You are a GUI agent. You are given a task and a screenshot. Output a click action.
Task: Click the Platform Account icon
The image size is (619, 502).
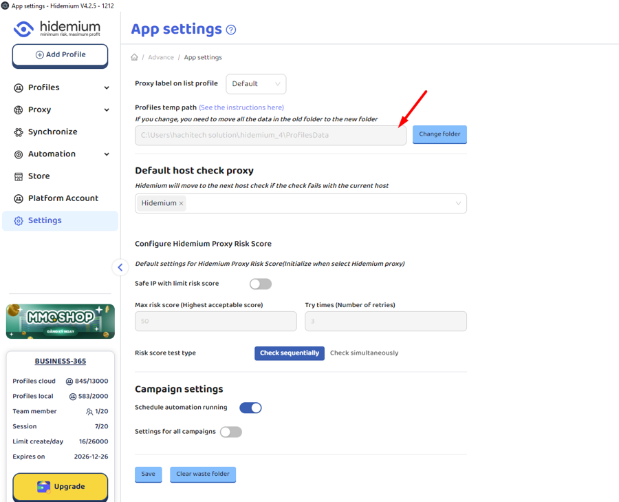coord(19,198)
